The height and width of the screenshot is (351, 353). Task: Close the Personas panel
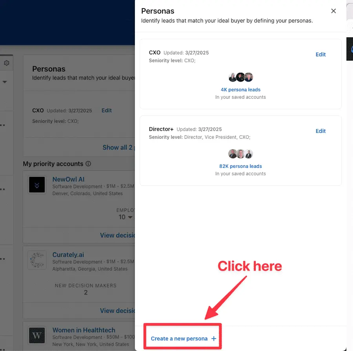[333, 11]
